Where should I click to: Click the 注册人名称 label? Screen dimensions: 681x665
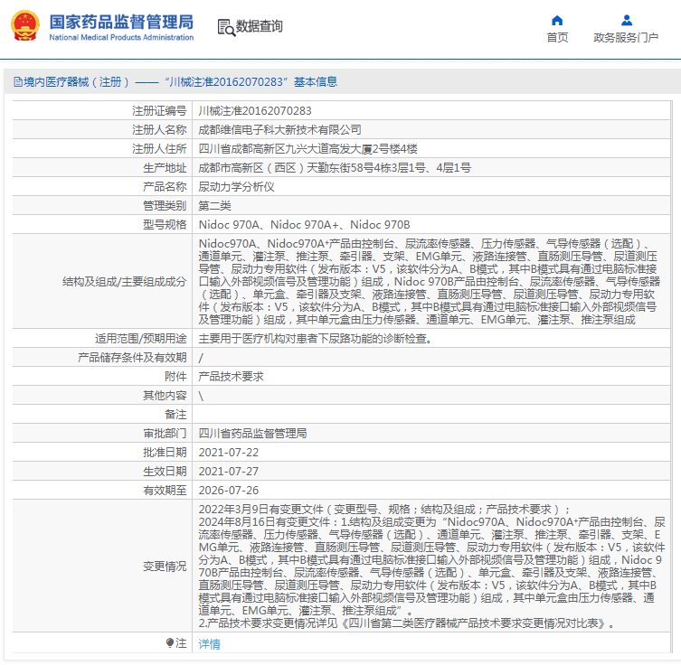(159, 130)
